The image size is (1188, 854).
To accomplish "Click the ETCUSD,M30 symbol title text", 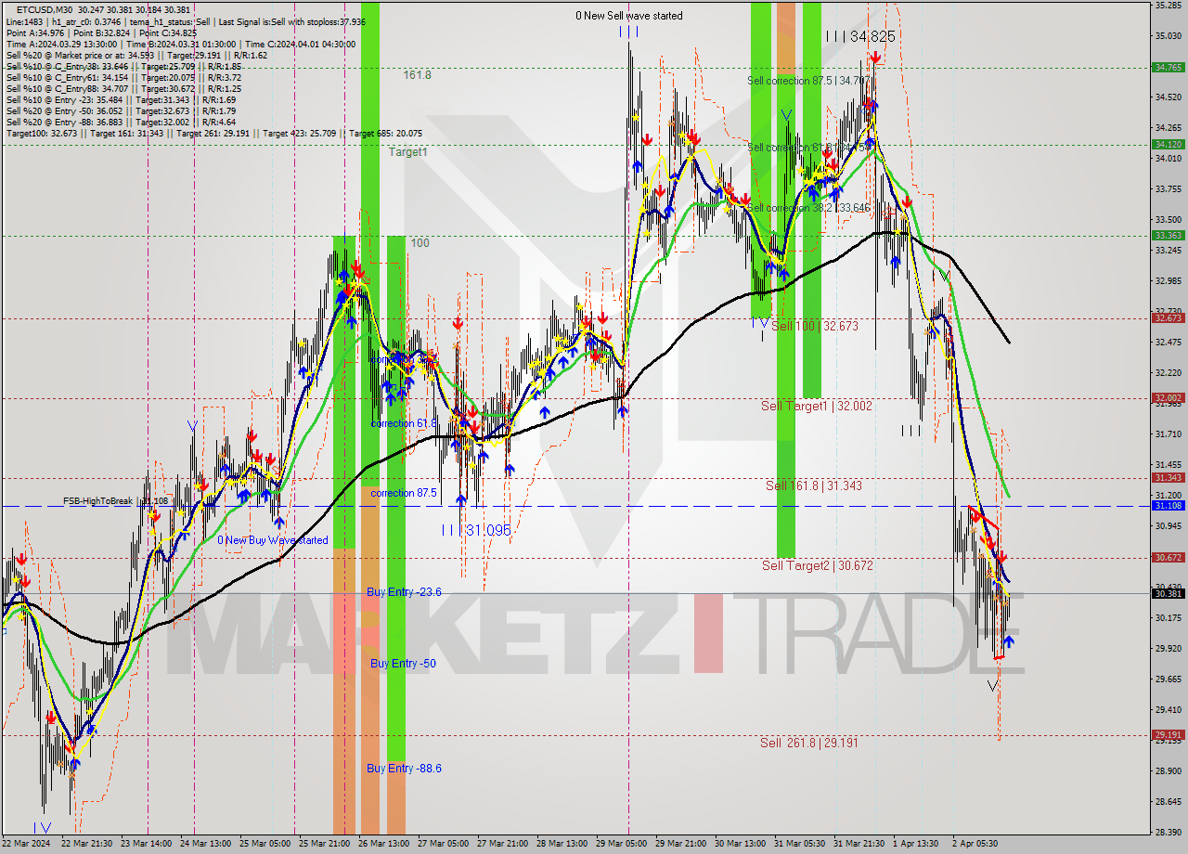I will (x=45, y=10).
